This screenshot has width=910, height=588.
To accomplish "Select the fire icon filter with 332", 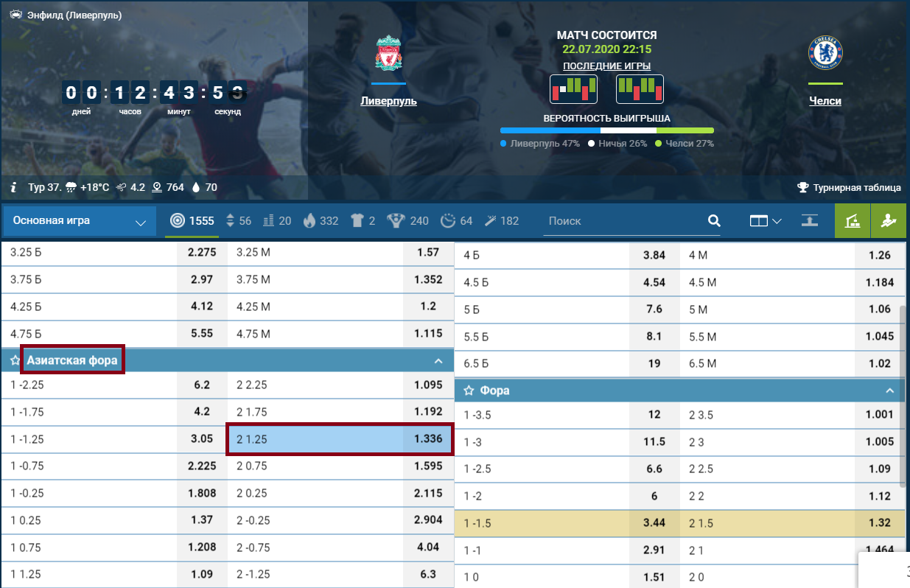I will (x=321, y=221).
